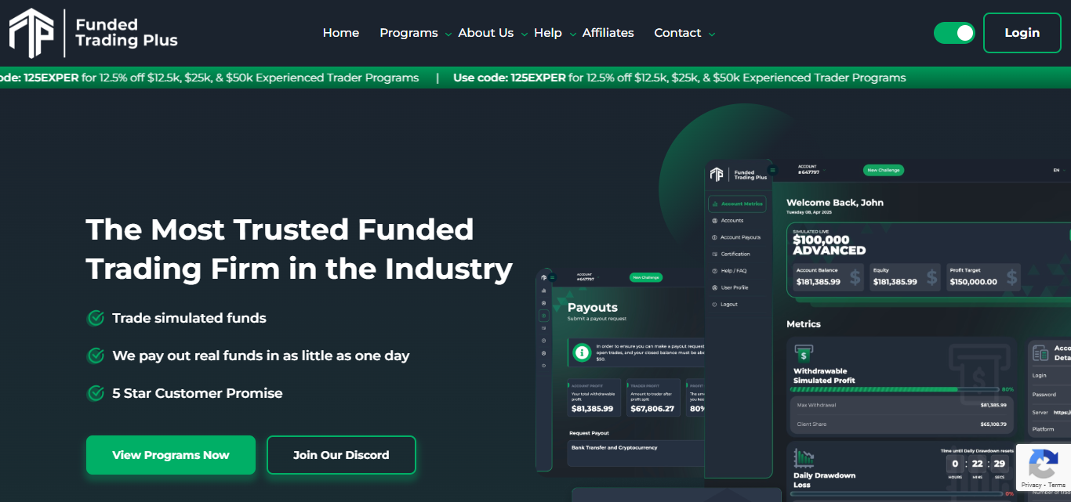Click the Payouts heading in preview panel
The width and height of the screenshot is (1071, 502).
[x=593, y=308]
